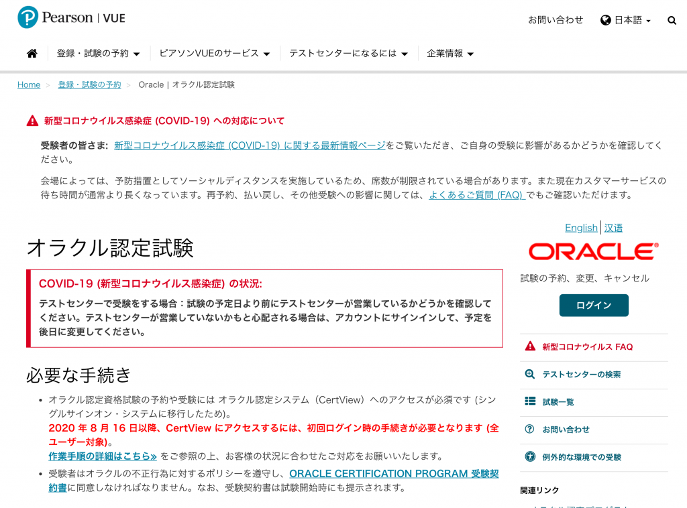Open 作業手順の詳細はこちら link

[x=103, y=456]
